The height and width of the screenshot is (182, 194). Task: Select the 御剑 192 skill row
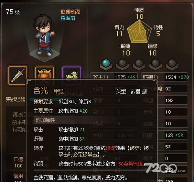pyautogui.click(x=165, y=100)
